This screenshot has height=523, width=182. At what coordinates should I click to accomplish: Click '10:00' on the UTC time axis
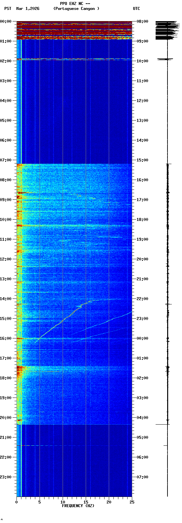point(142,61)
